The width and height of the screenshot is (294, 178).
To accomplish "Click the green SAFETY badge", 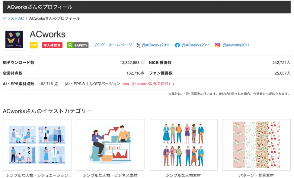I will click(x=78, y=45).
